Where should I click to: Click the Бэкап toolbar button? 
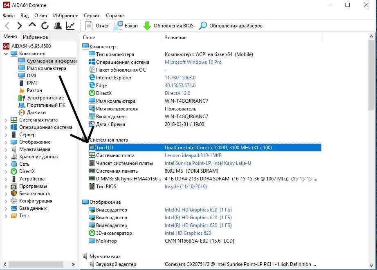tap(126, 26)
